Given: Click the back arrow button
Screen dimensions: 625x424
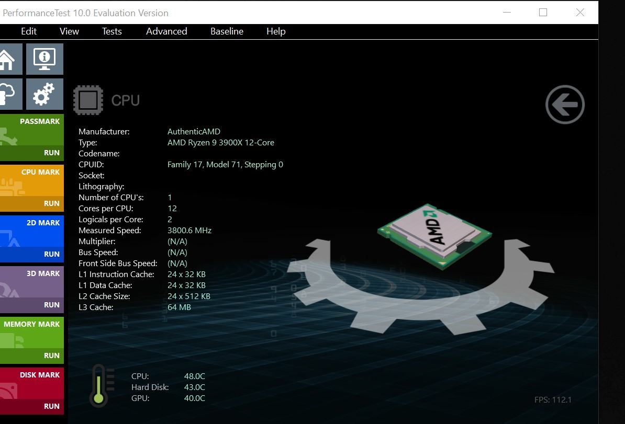Looking at the screenshot, I should [565, 105].
